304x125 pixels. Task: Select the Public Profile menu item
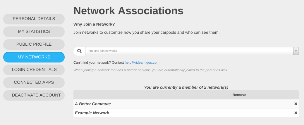pyautogui.click(x=34, y=44)
